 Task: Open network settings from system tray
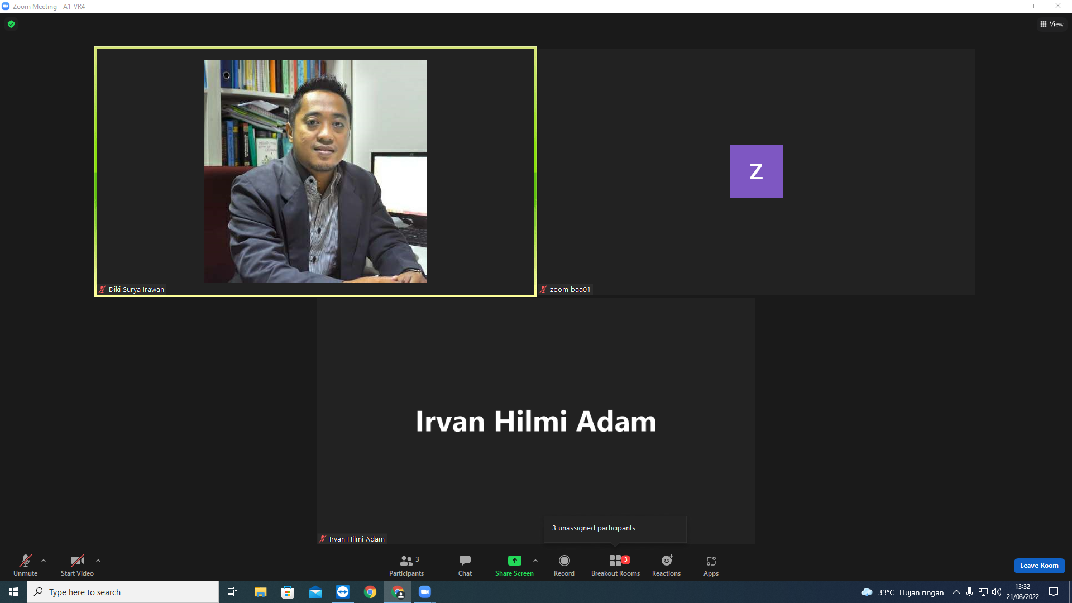coord(983,592)
